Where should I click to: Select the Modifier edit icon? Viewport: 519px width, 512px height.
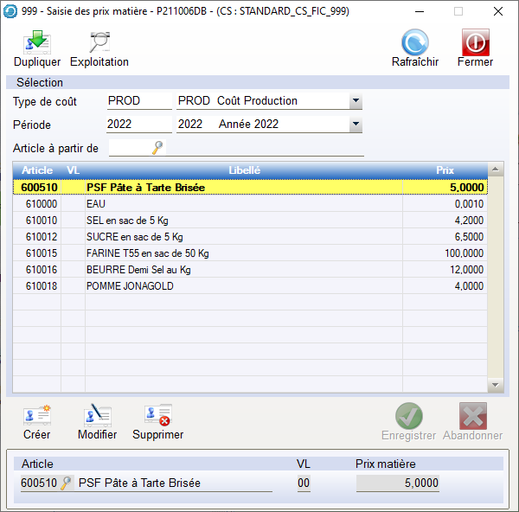[97, 416]
